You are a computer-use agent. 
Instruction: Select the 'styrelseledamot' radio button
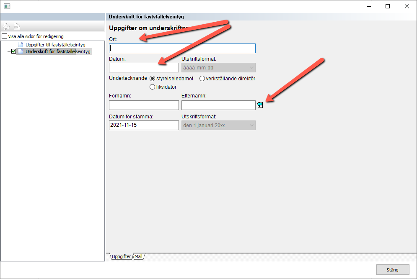point(153,79)
